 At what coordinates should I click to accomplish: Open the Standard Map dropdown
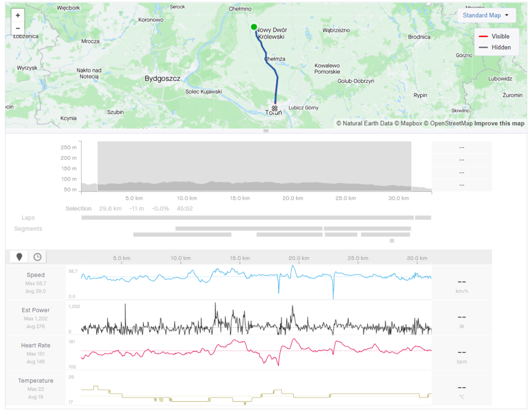pos(486,15)
